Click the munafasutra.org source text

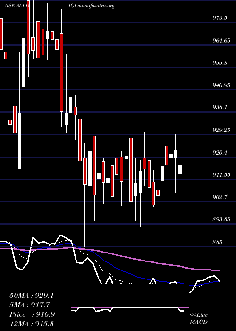click(x=96, y=6)
